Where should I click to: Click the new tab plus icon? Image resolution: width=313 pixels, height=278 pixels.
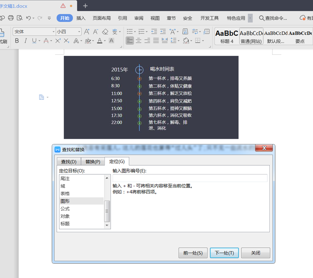pos(86,6)
